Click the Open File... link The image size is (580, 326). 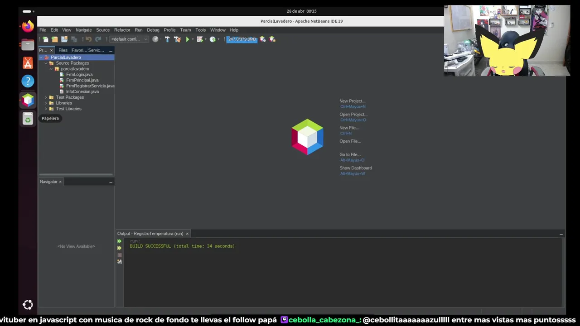[x=350, y=141]
